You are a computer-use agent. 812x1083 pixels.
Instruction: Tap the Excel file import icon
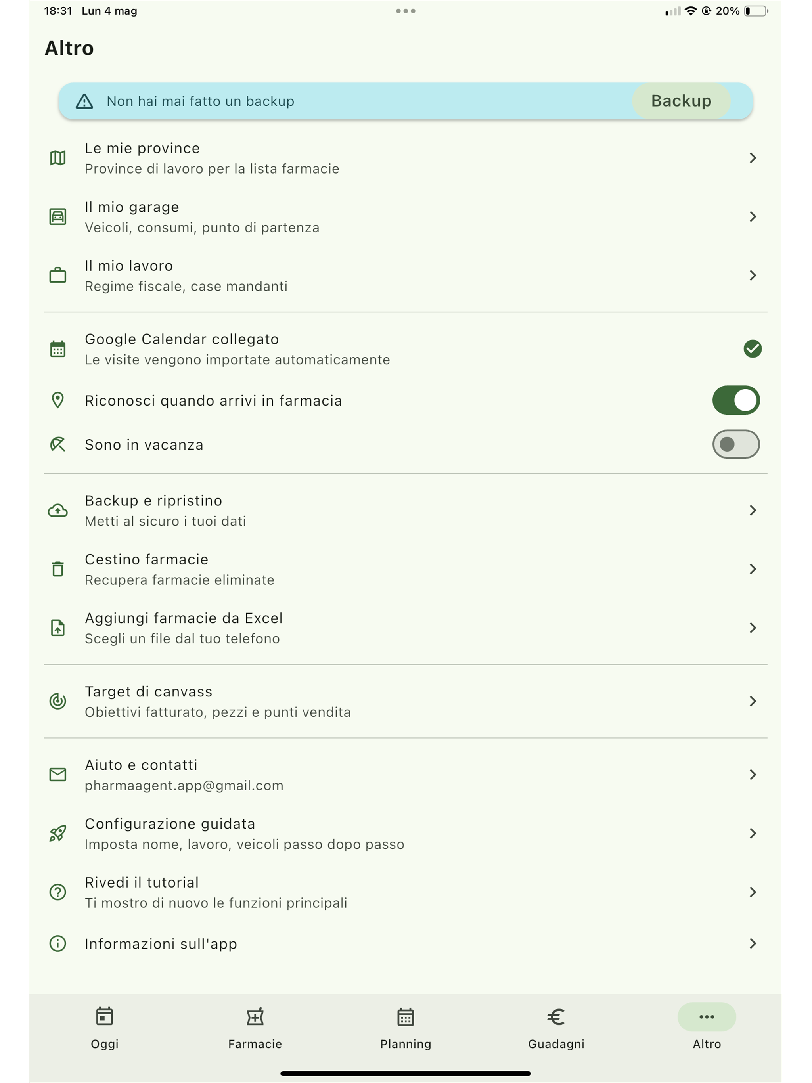[58, 628]
